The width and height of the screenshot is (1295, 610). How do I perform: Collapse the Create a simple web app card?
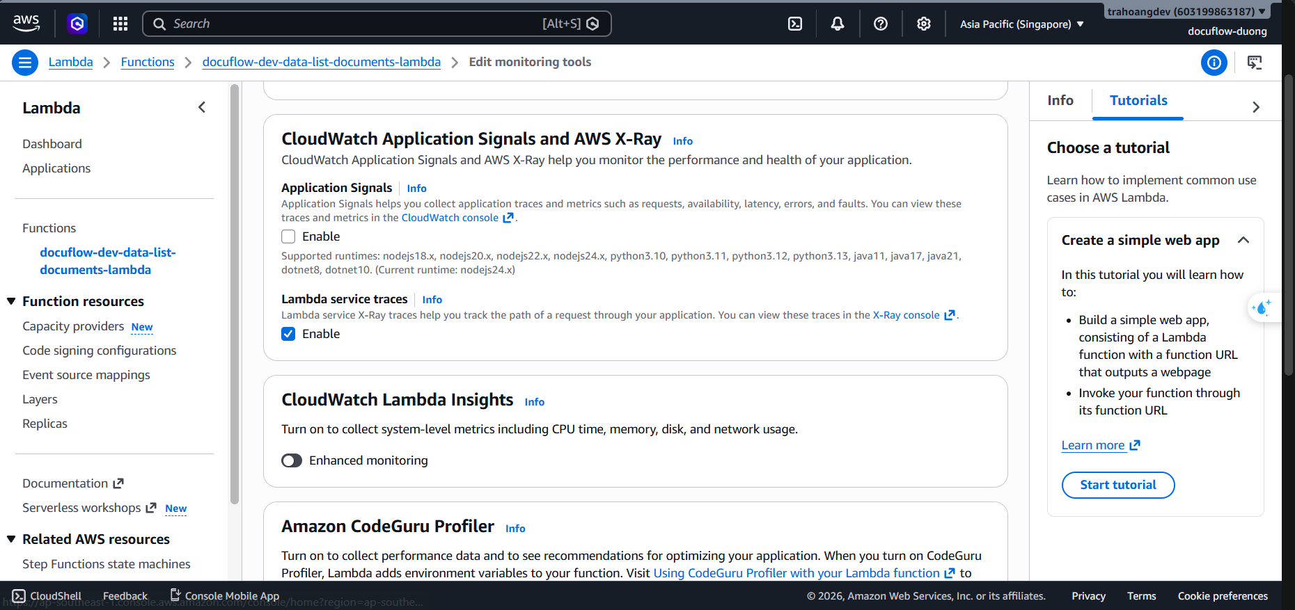pyautogui.click(x=1243, y=240)
